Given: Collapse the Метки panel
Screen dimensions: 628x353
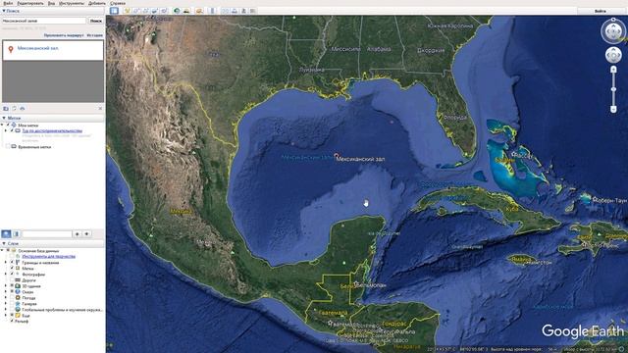Looking at the screenshot, I should [x=4, y=118].
